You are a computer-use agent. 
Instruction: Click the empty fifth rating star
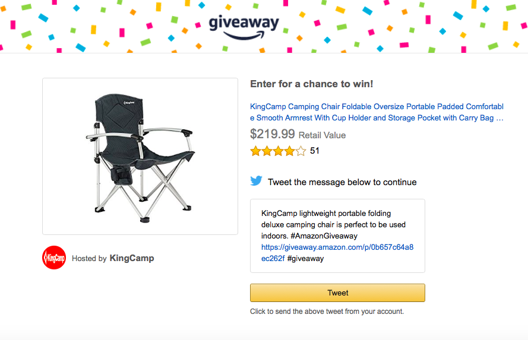(301, 151)
